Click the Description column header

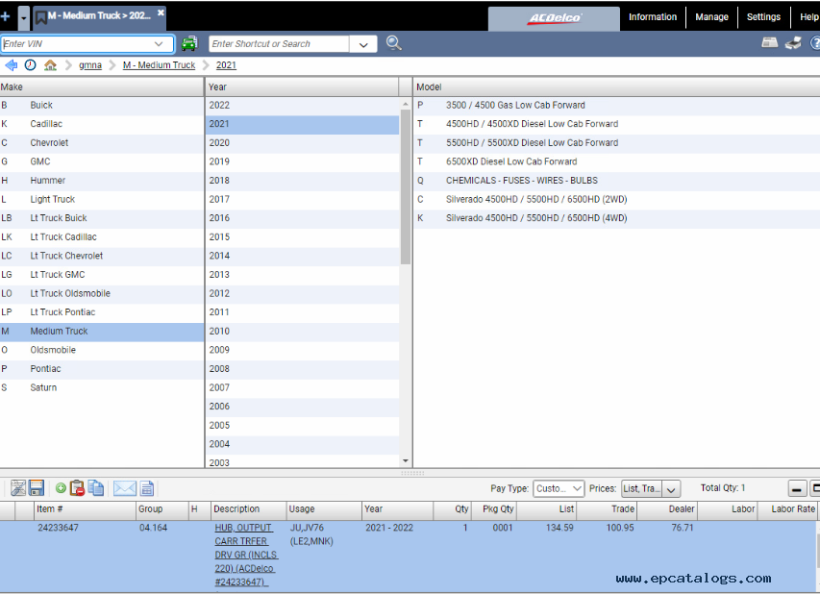tap(249, 509)
